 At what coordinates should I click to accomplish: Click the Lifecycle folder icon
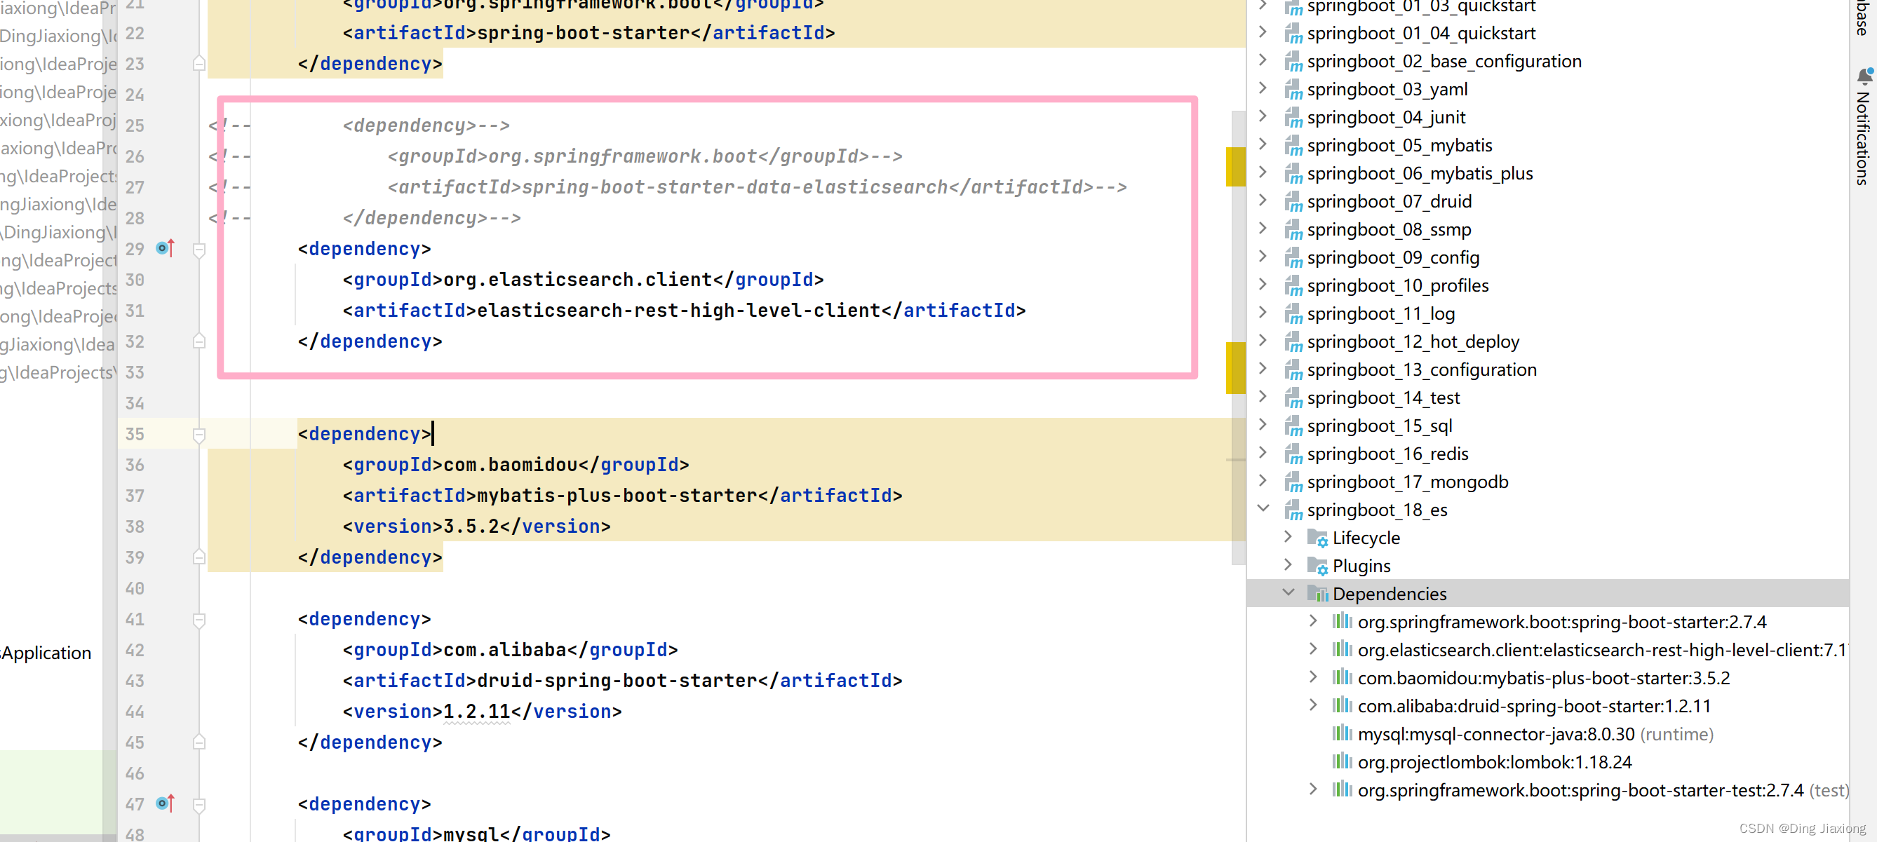point(1317,538)
